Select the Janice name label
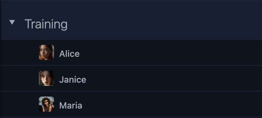Viewport: 262px width, 118px height. [x=73, y=80]
